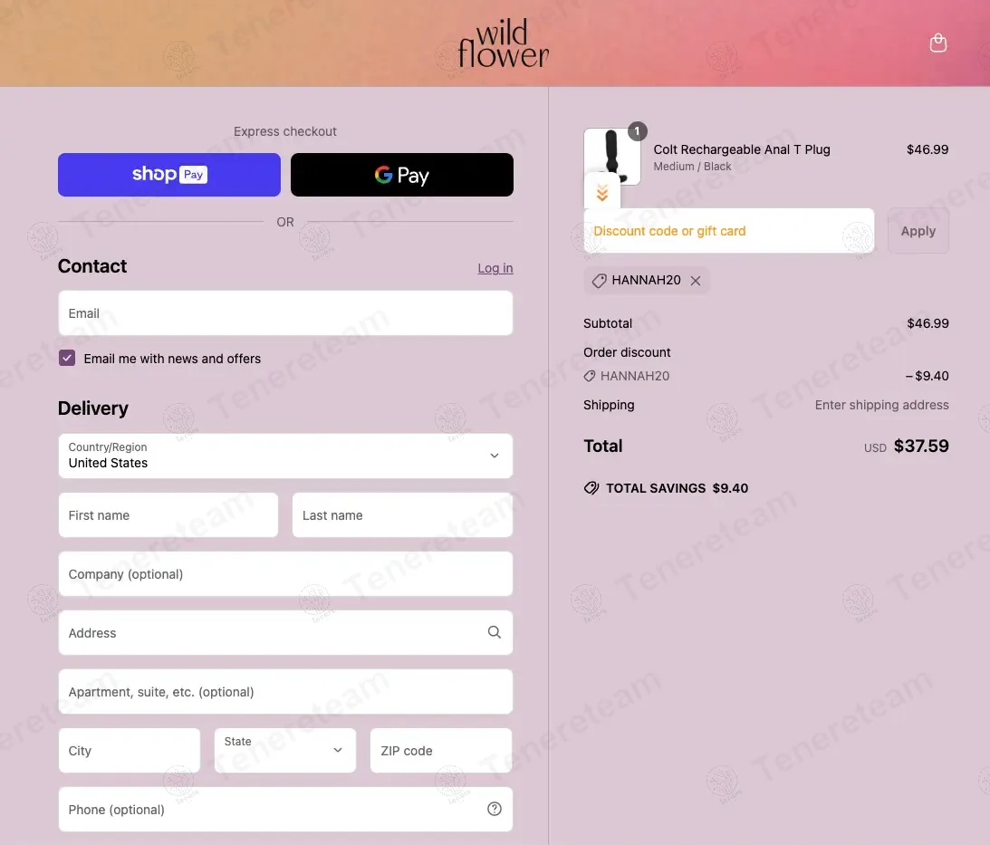The image size is (990, 845).
Task: Click the Medium / Black variant text
Action: (x=692, y=166)
